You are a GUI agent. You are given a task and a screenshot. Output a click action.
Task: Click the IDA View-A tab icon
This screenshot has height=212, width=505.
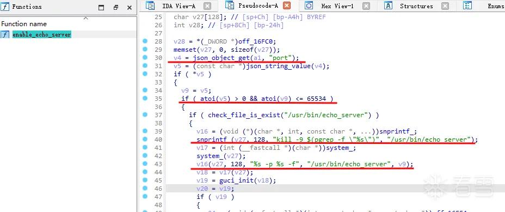pyautogui.click(x=150, y=5)
